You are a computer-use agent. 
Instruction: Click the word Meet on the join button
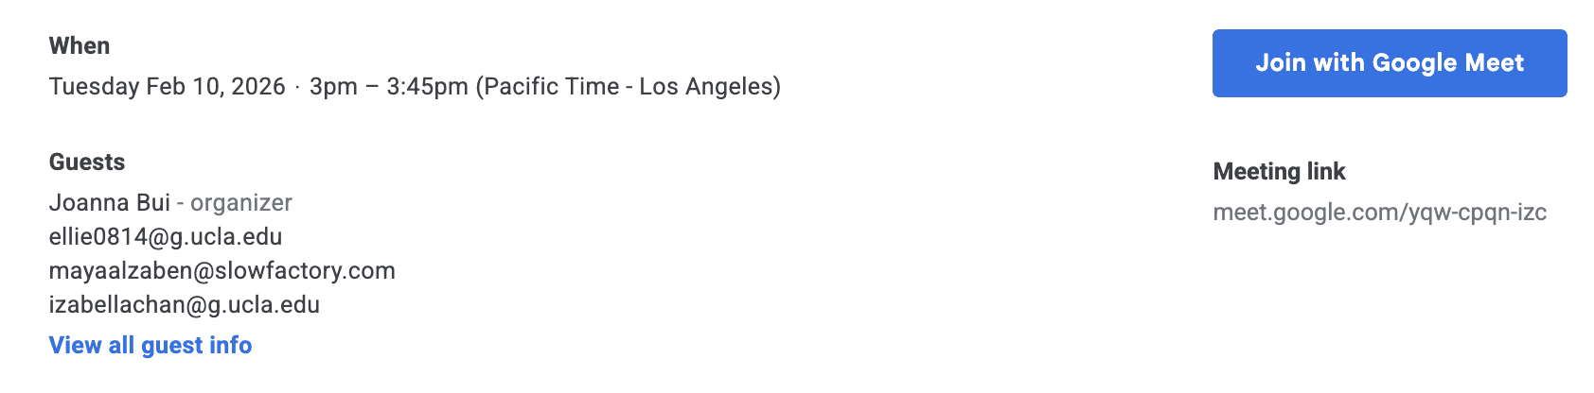pyautogui.click(x=1494, y=63)
